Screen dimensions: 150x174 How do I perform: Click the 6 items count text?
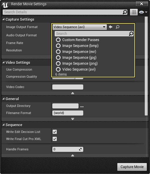(x=61, y=74)
